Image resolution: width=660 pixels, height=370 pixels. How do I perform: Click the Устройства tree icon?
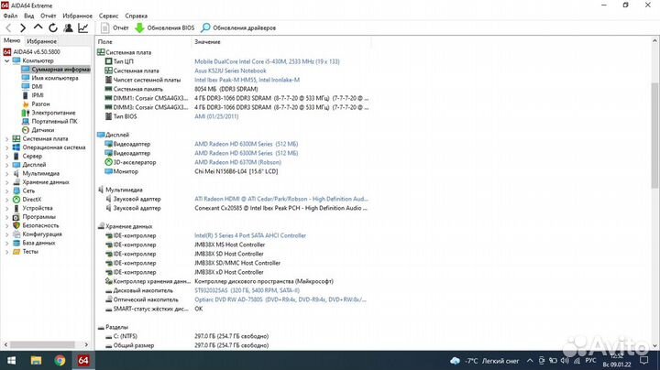pyautogui.click(x=16, y=208)
